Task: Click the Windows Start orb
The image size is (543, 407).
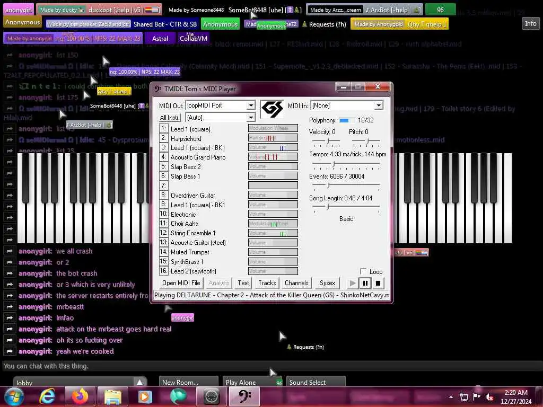Action: (14, 396)
